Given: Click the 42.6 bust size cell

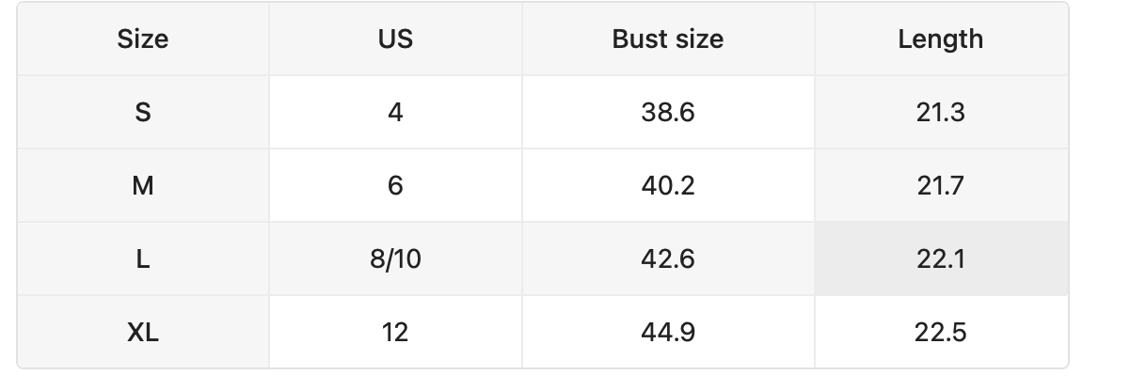Looking at the screenshot, I should (668, 259).
